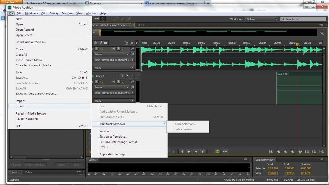The height and width of the screenshot is (185, 329).
Task: Toggle polarity reverse on Track 2
Action: [133, 87]
